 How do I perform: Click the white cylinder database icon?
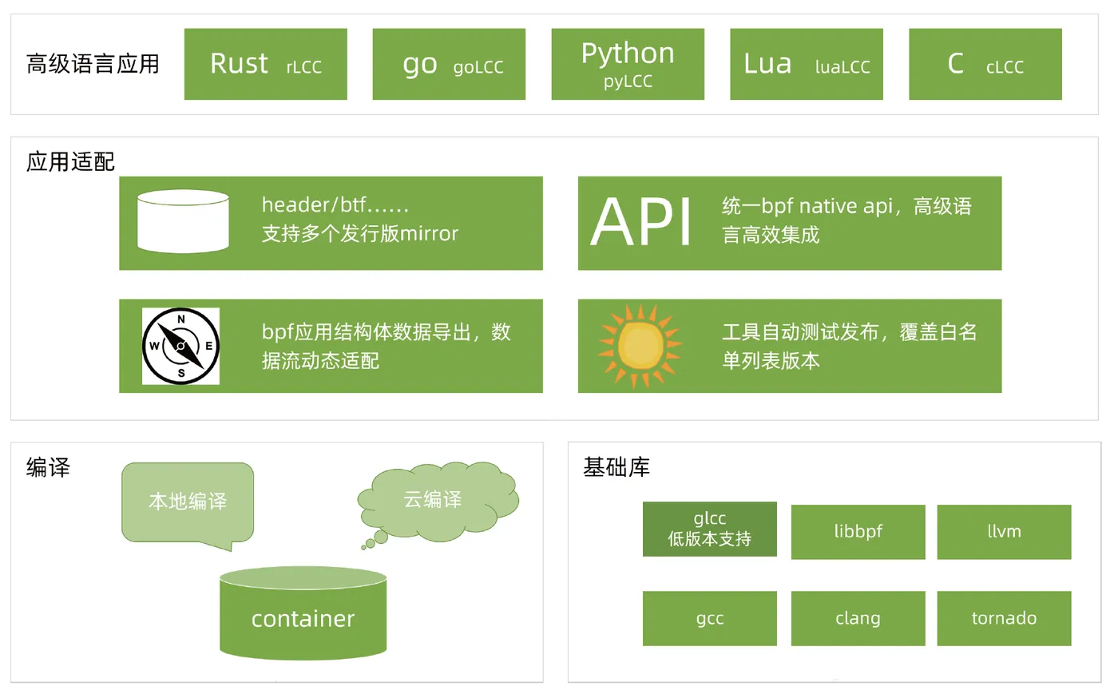pyautogui.click(x=183, y=221)
